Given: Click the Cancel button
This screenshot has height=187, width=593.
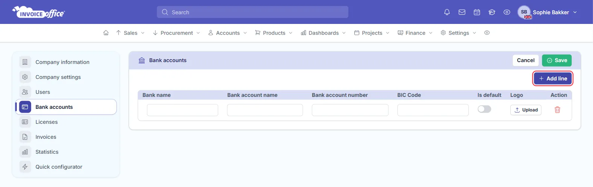Looking at the screenshot, I should [x=526, y=60].
